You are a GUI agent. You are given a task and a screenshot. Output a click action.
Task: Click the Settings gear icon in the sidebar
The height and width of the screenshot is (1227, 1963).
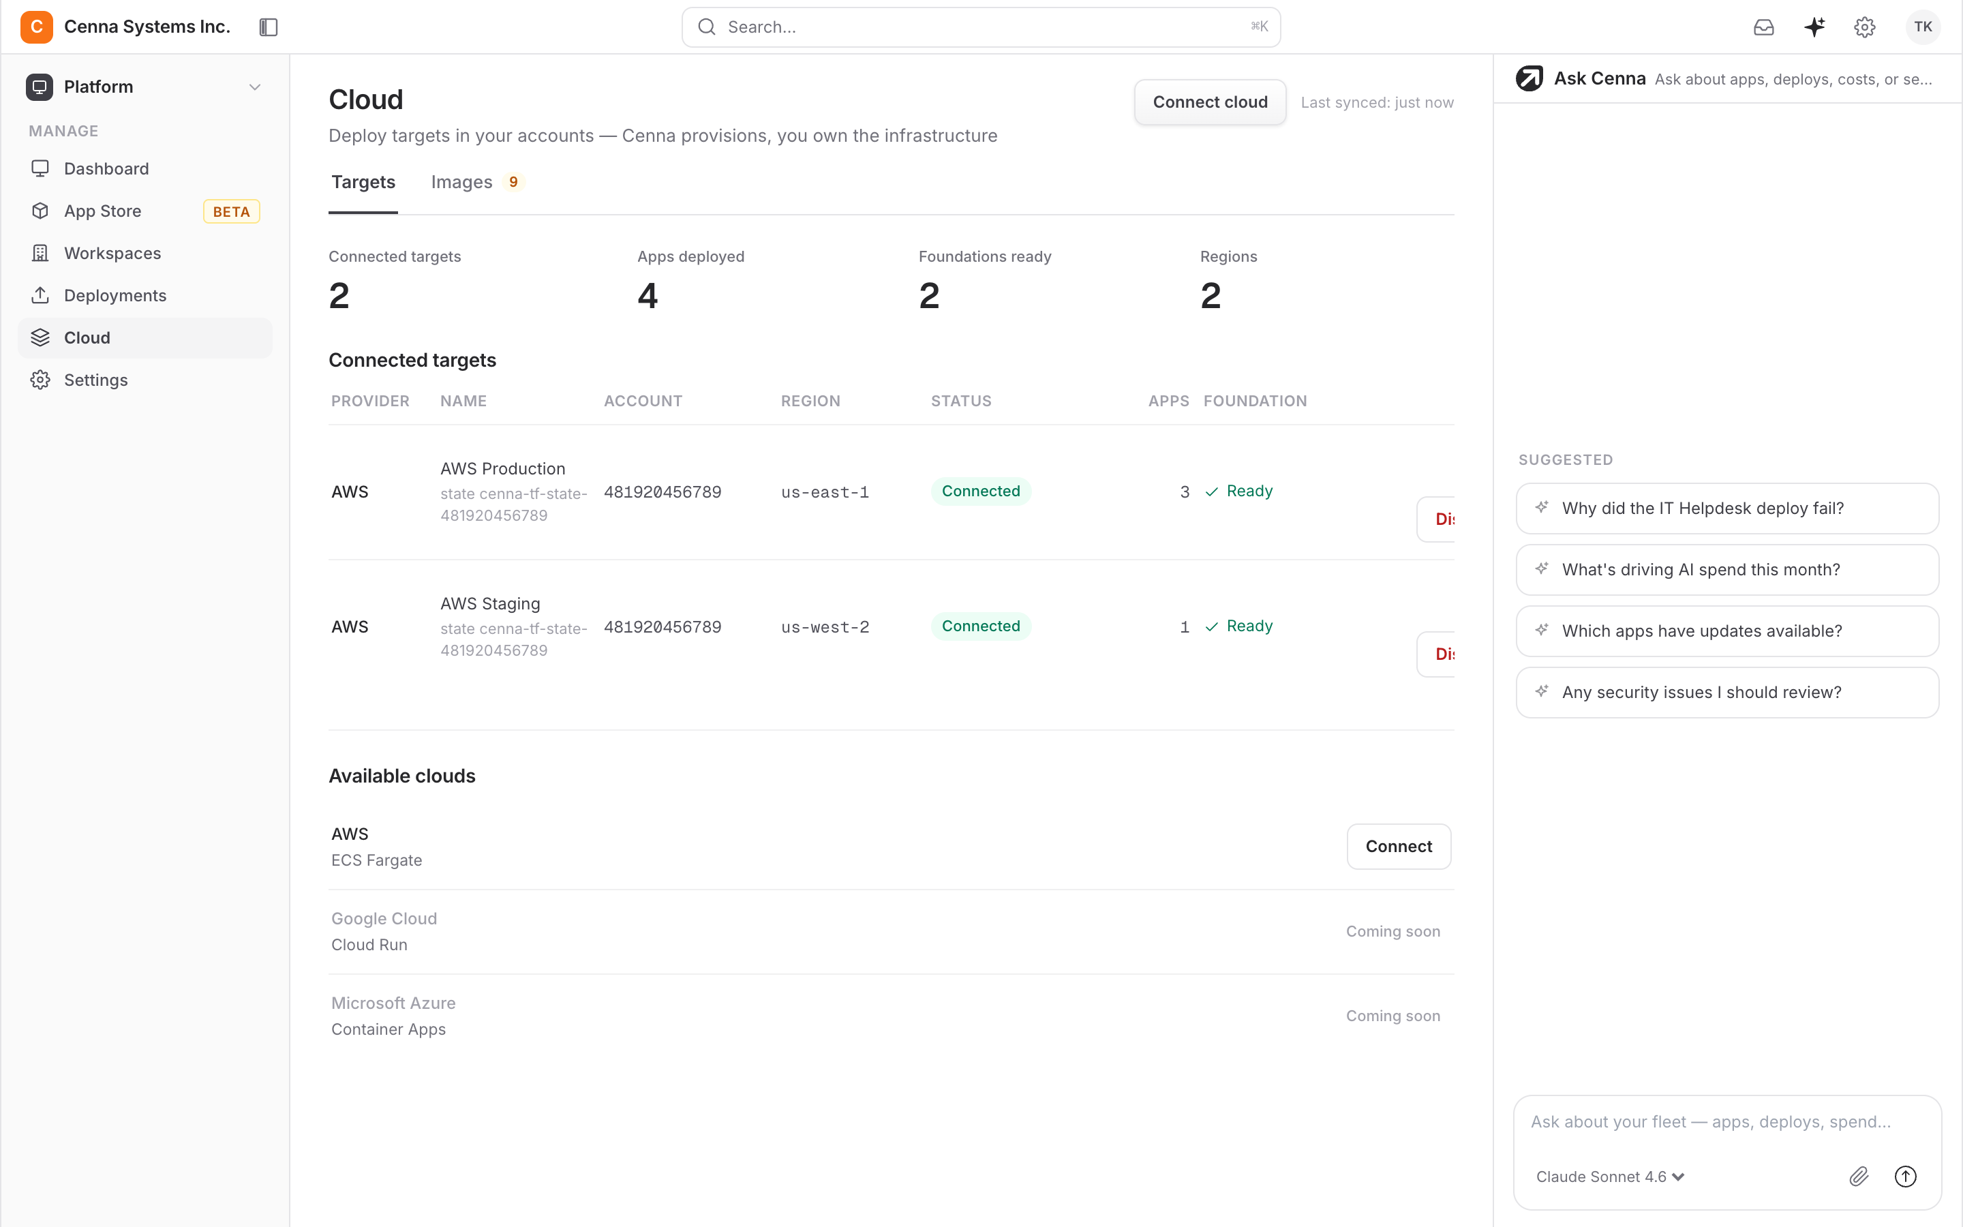40,380
